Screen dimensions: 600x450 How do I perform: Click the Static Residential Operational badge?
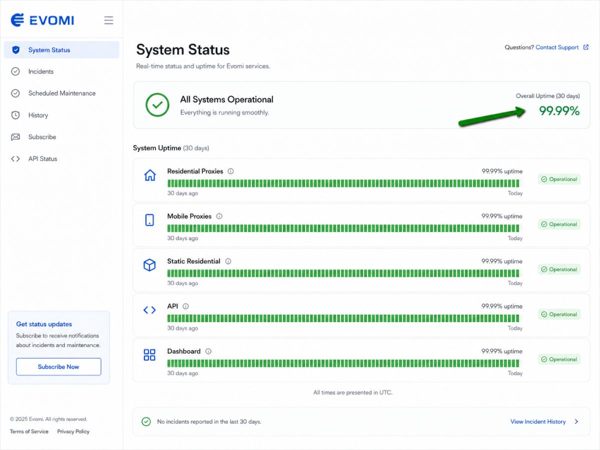[559, 269]
